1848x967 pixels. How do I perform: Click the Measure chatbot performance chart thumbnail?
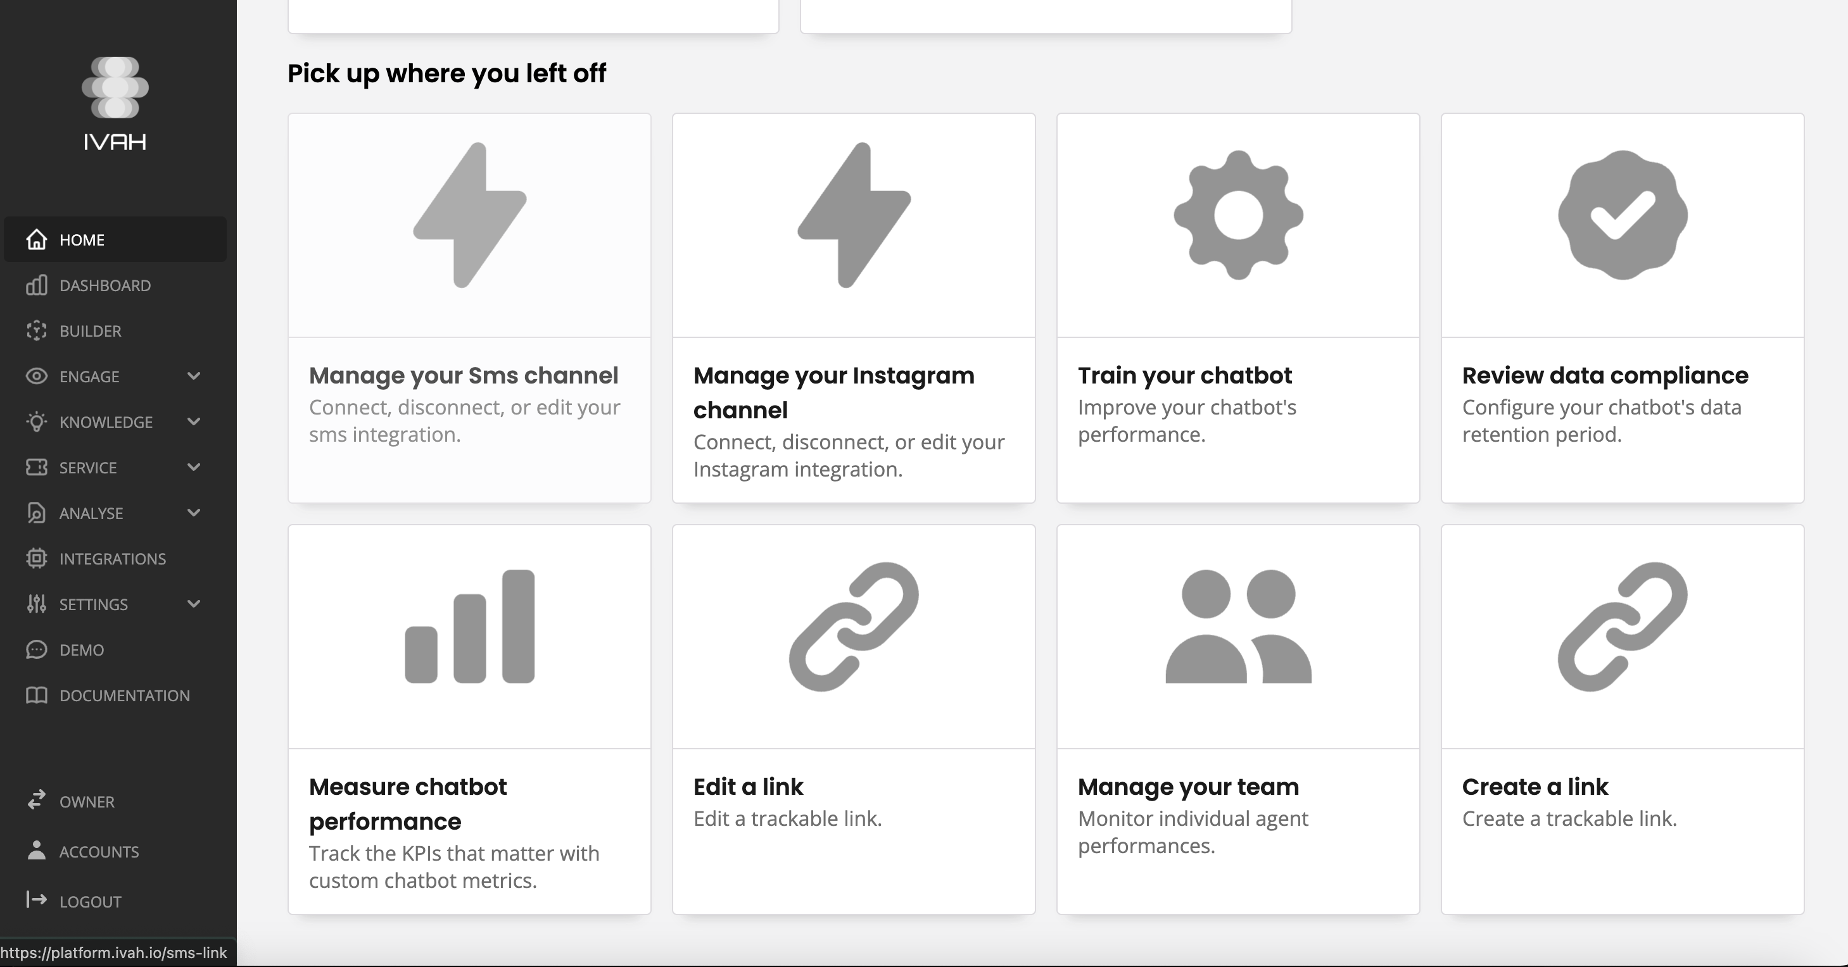[x=469, y=627]
